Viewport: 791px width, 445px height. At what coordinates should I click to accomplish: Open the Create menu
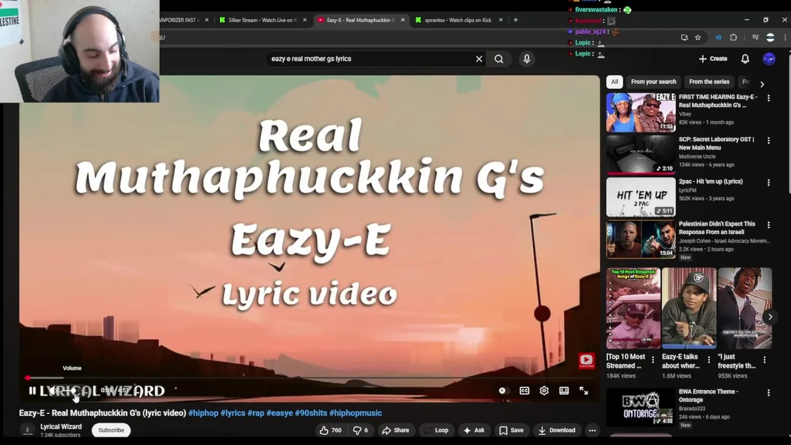[713, 59]
